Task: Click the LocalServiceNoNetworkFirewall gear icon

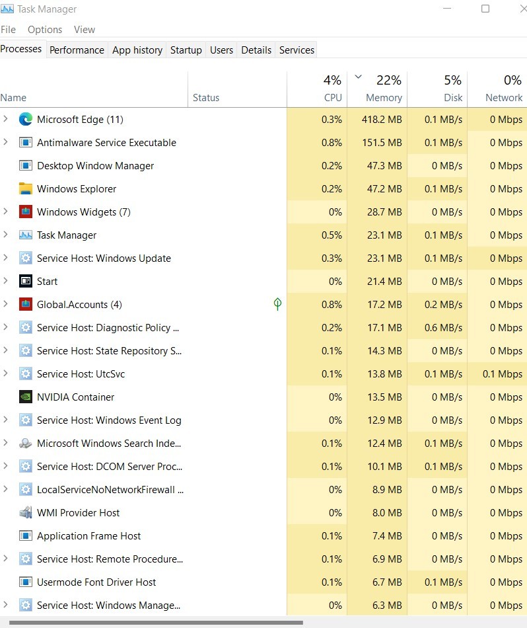Action: point(26,489)
